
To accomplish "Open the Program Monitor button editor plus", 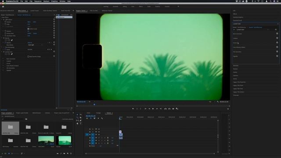I will tap(228, 109).
